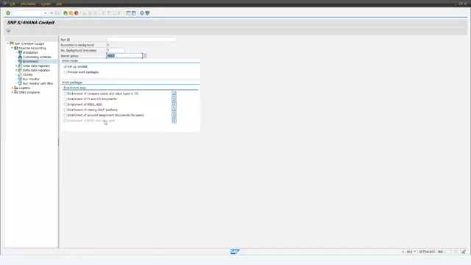Screen dimensions: 471x265
Task: Click the Server group input field
Action: pos(124,56)
